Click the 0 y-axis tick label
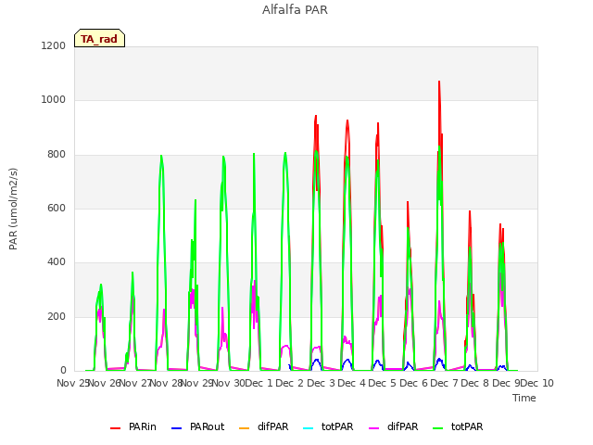 pyautogui.click(x=63, y=371)
